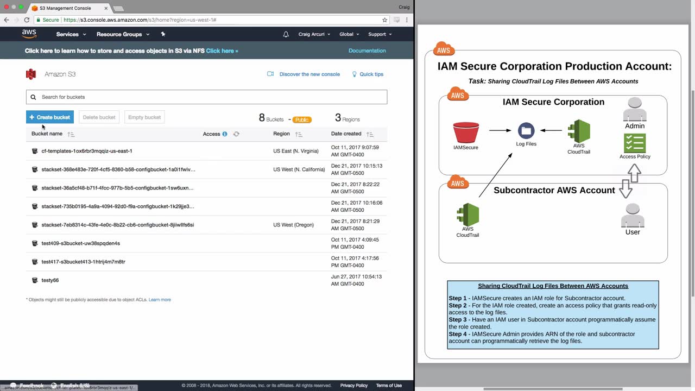Viewport: 695px width, 391px height.
Task: Click the Discover the new console video icon
Action: click(270, 74)
